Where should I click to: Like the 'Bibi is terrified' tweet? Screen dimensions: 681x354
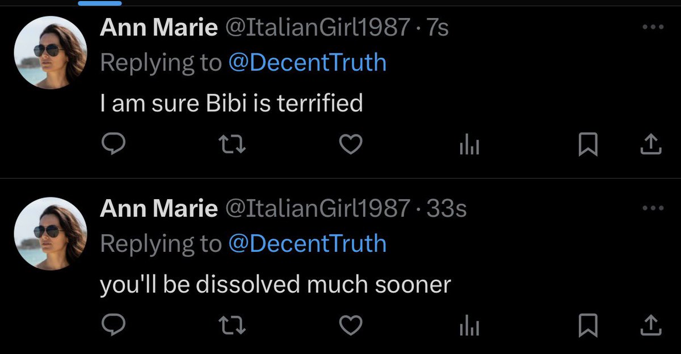click(x=351, y=146)
